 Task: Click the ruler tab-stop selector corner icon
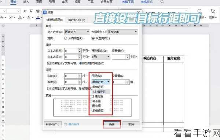(4, 26)
